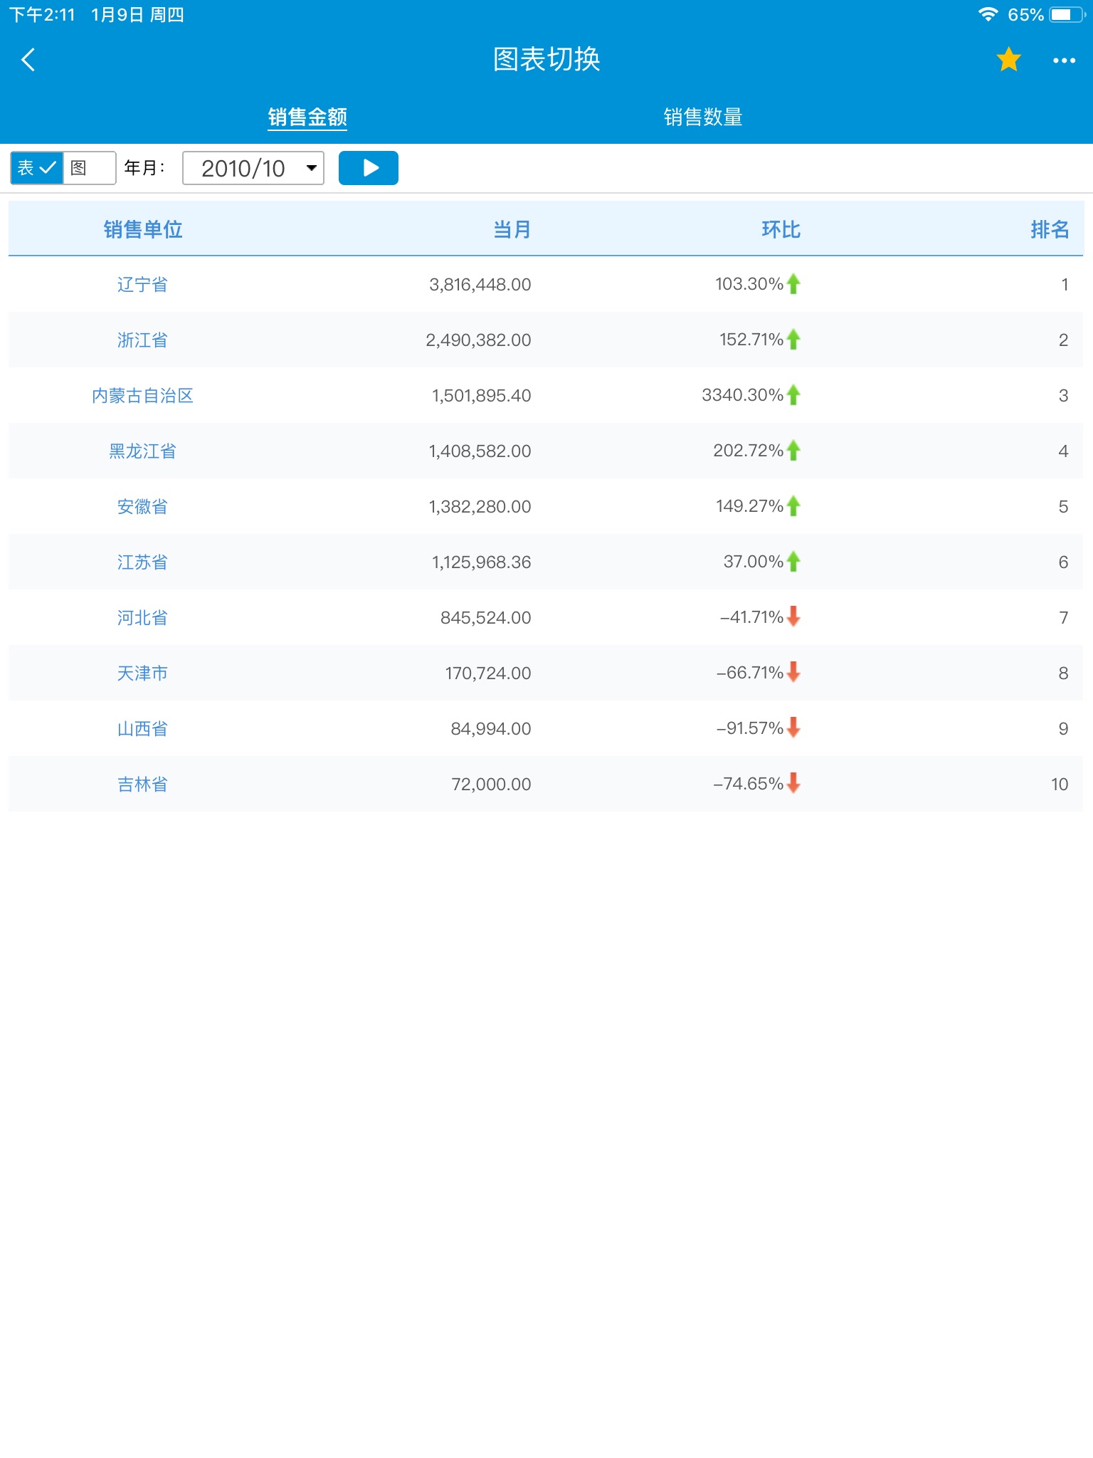Open the 内蒙古自治区 link
This screenshot has height=1458, width=1093.
point(143,396)
